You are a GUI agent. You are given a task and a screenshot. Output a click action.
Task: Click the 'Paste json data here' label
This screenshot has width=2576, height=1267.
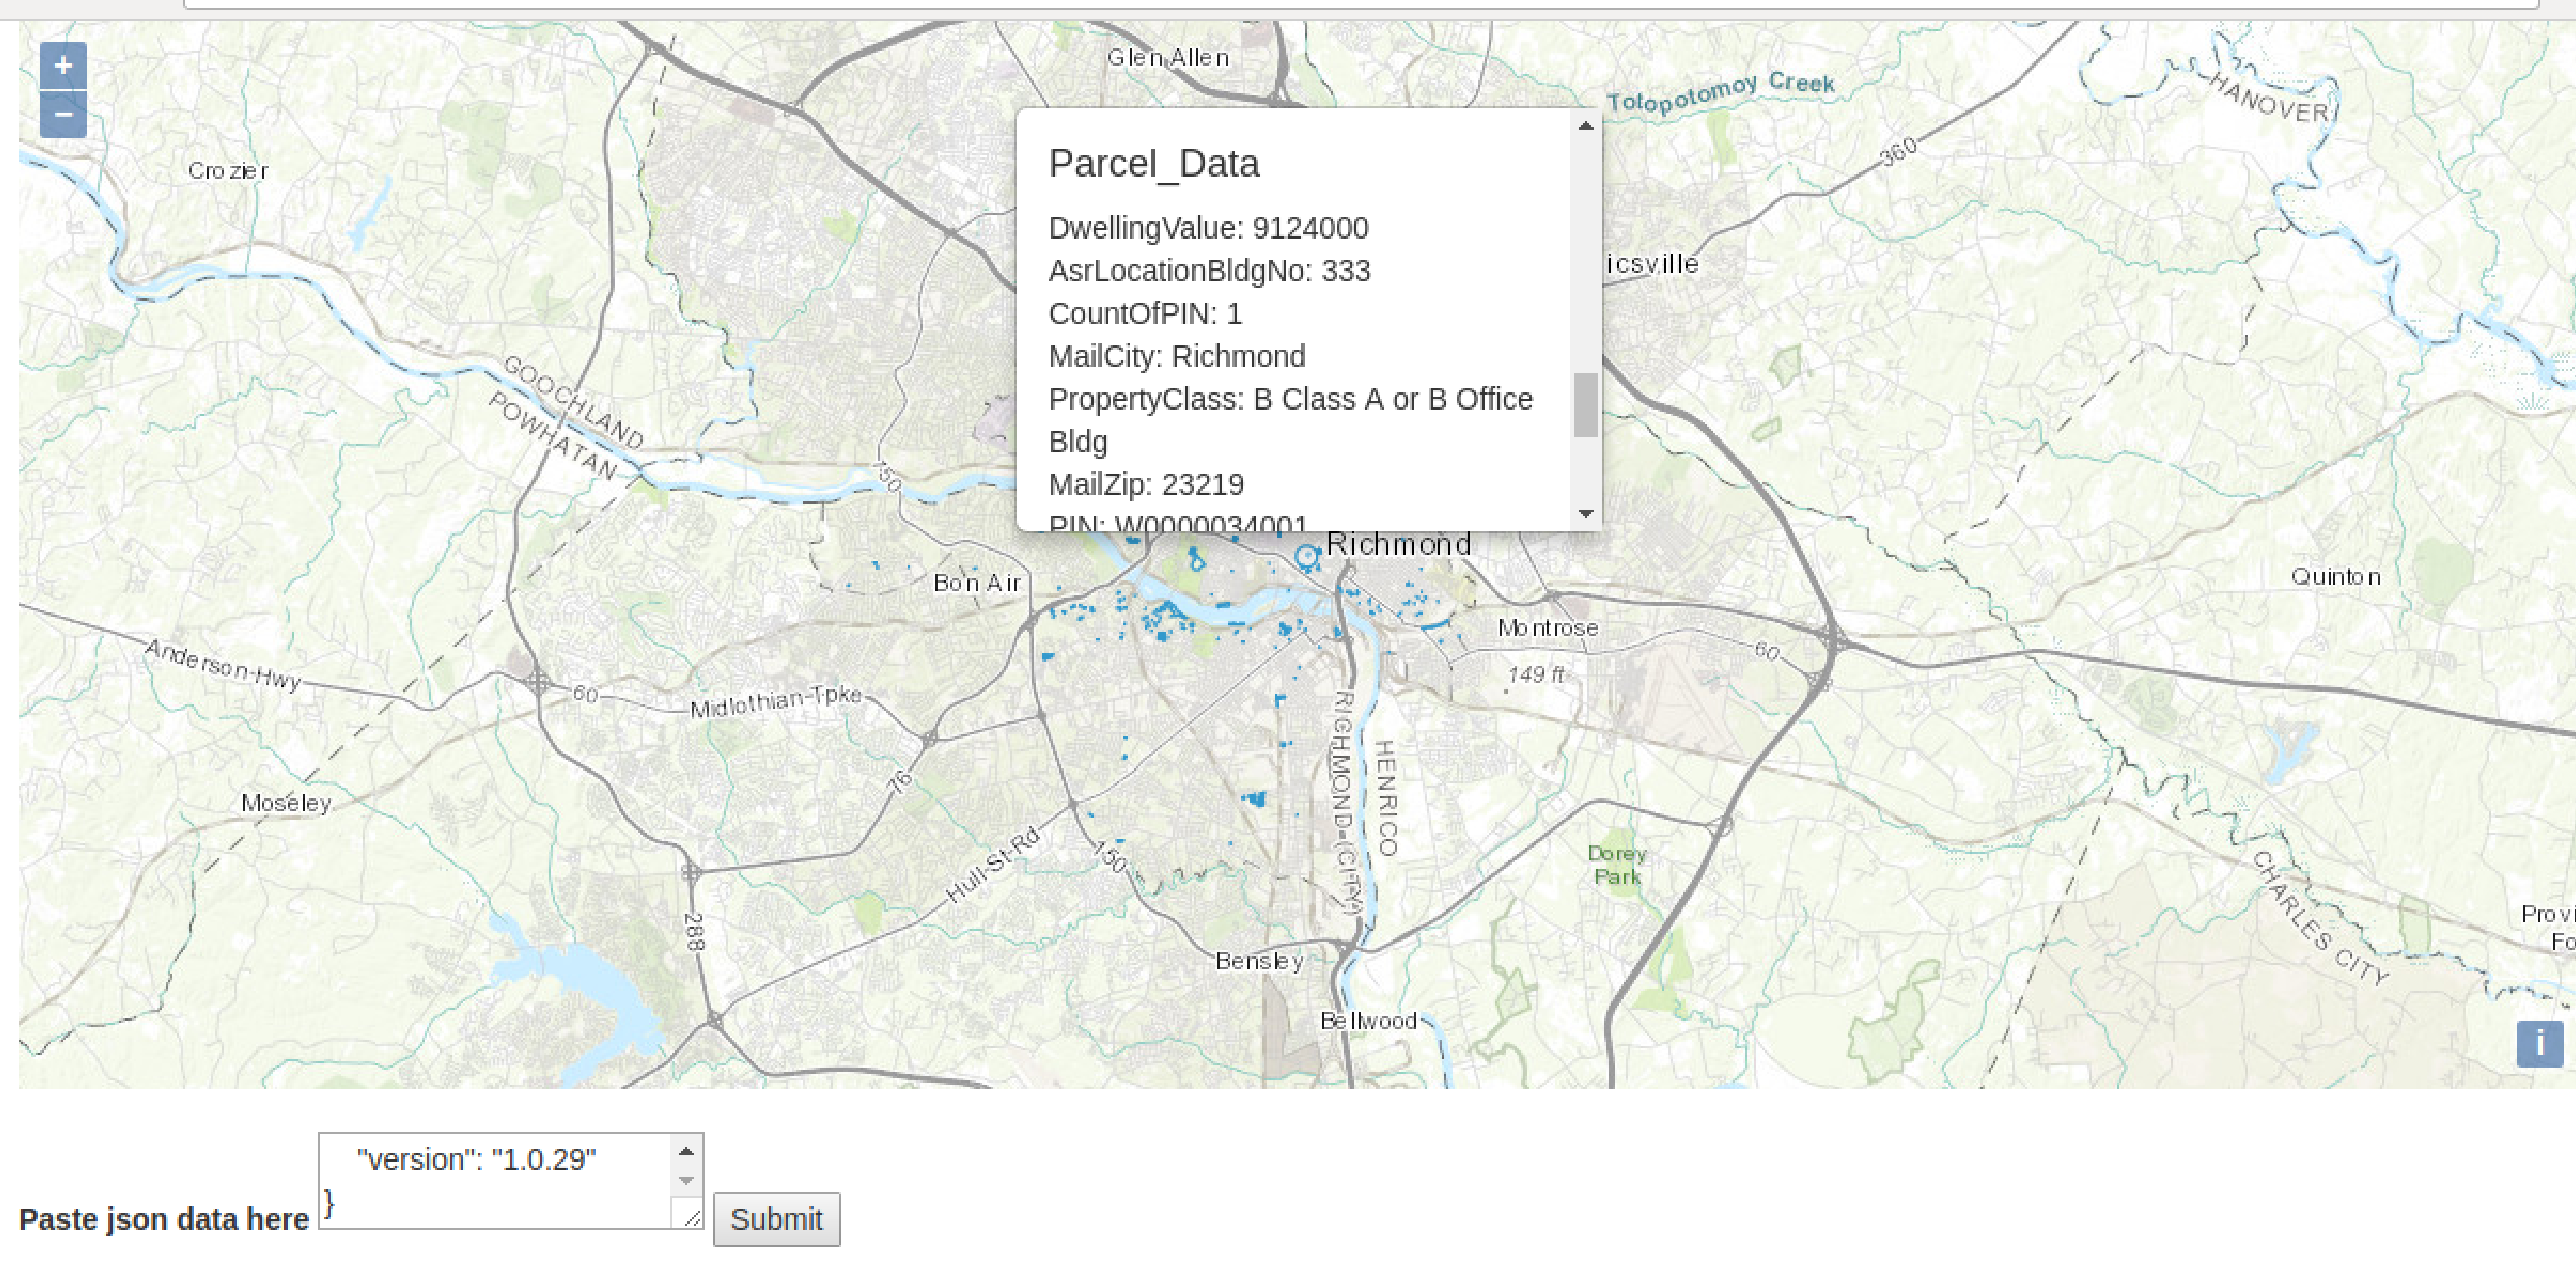click(x=164, y=1219)
